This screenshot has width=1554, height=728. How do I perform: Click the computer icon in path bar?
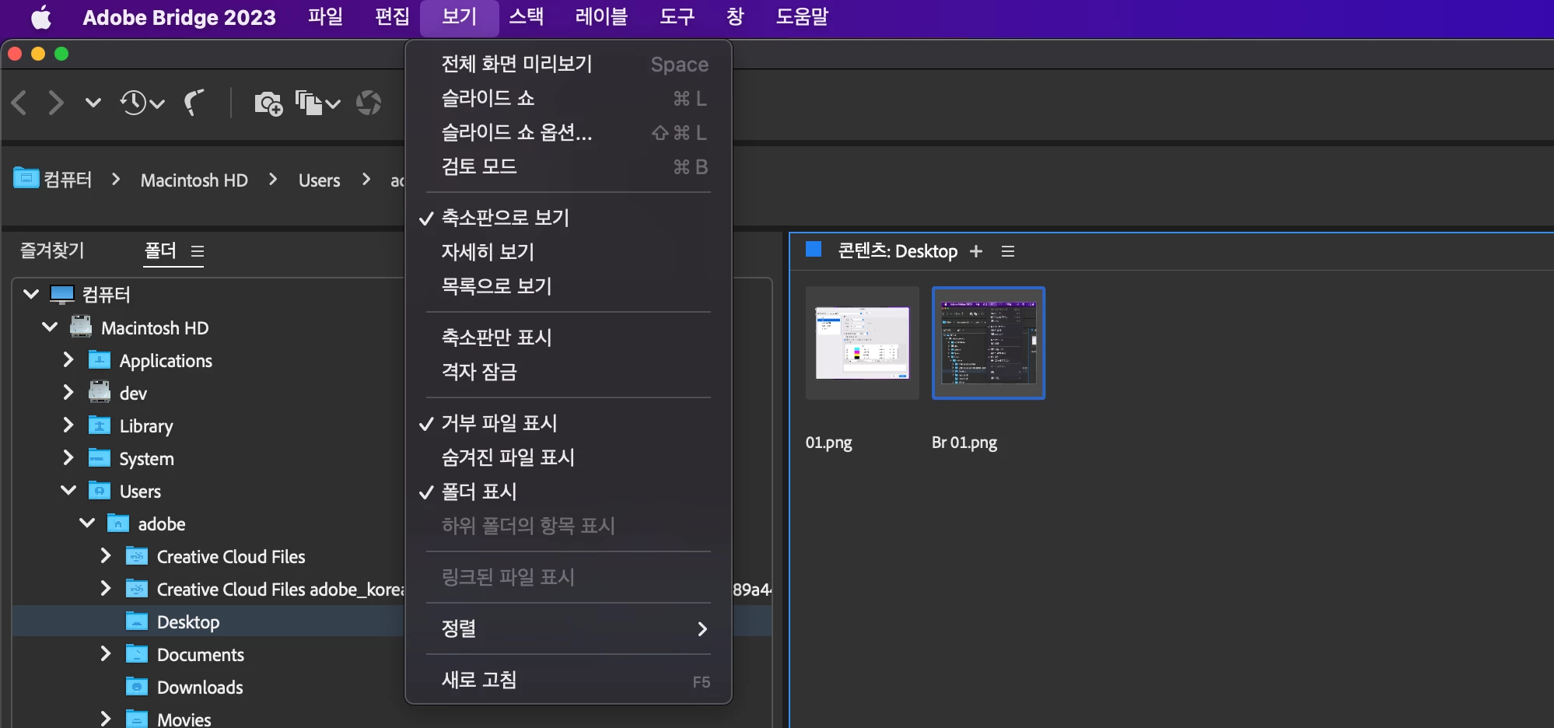[x=26, y=178]
